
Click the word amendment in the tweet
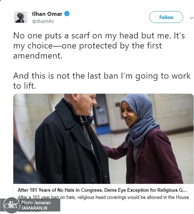click(38, 56)
